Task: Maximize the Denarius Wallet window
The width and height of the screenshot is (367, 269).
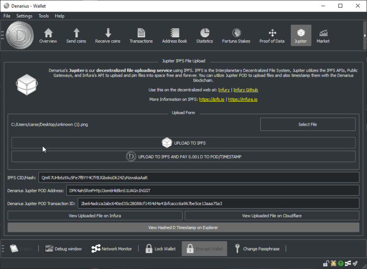Action: tap(340, 6)
